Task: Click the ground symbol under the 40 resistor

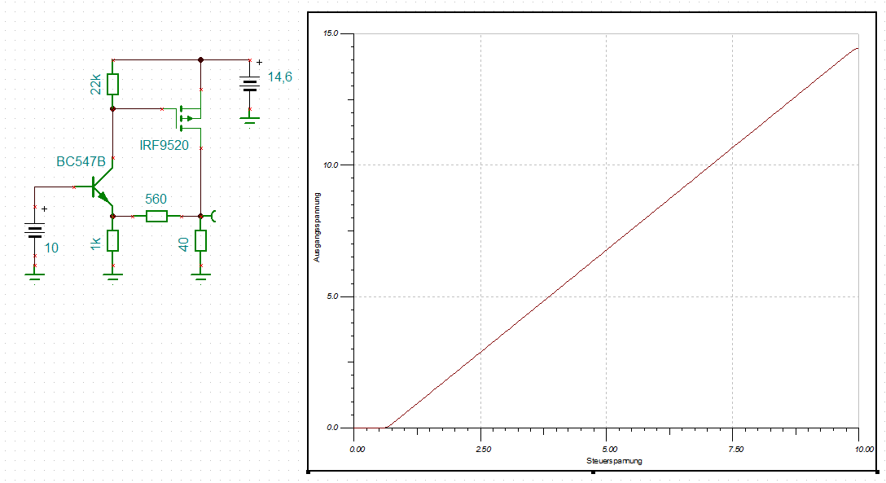Action: [x=200, y=278]
